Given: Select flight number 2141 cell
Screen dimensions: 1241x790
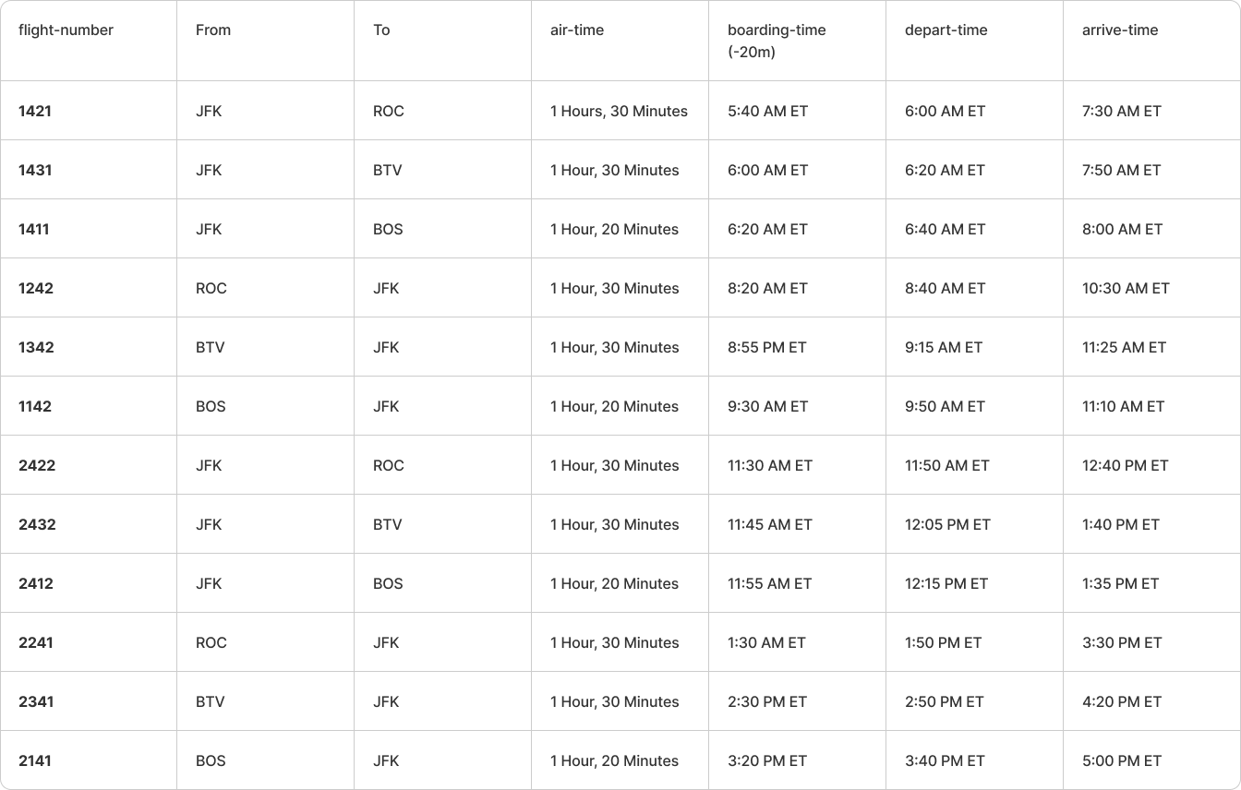Looking at the screenshot, I should tap(35, 761).
